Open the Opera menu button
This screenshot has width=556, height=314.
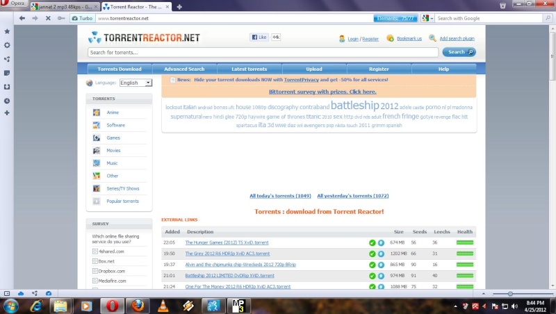pyautogui.click(x=13, y=3)
